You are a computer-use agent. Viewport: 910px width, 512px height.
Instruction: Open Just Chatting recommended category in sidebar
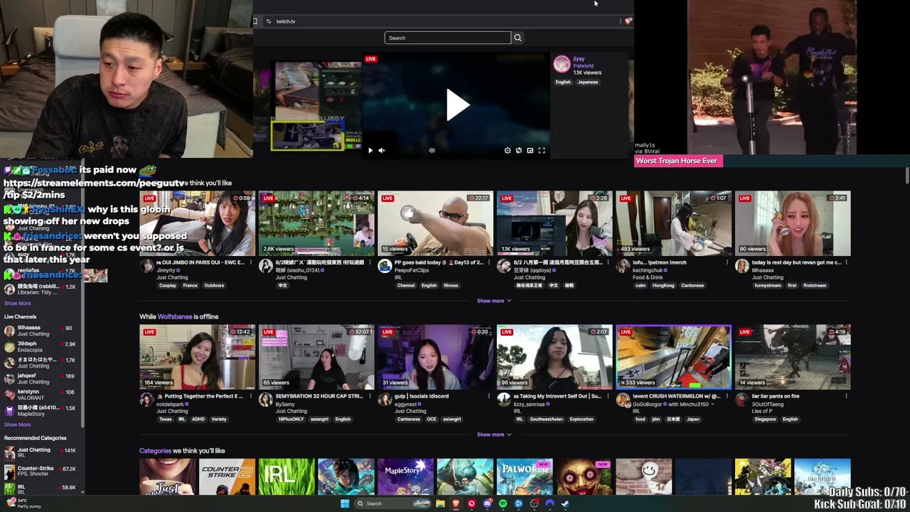[x=43, y=453]
